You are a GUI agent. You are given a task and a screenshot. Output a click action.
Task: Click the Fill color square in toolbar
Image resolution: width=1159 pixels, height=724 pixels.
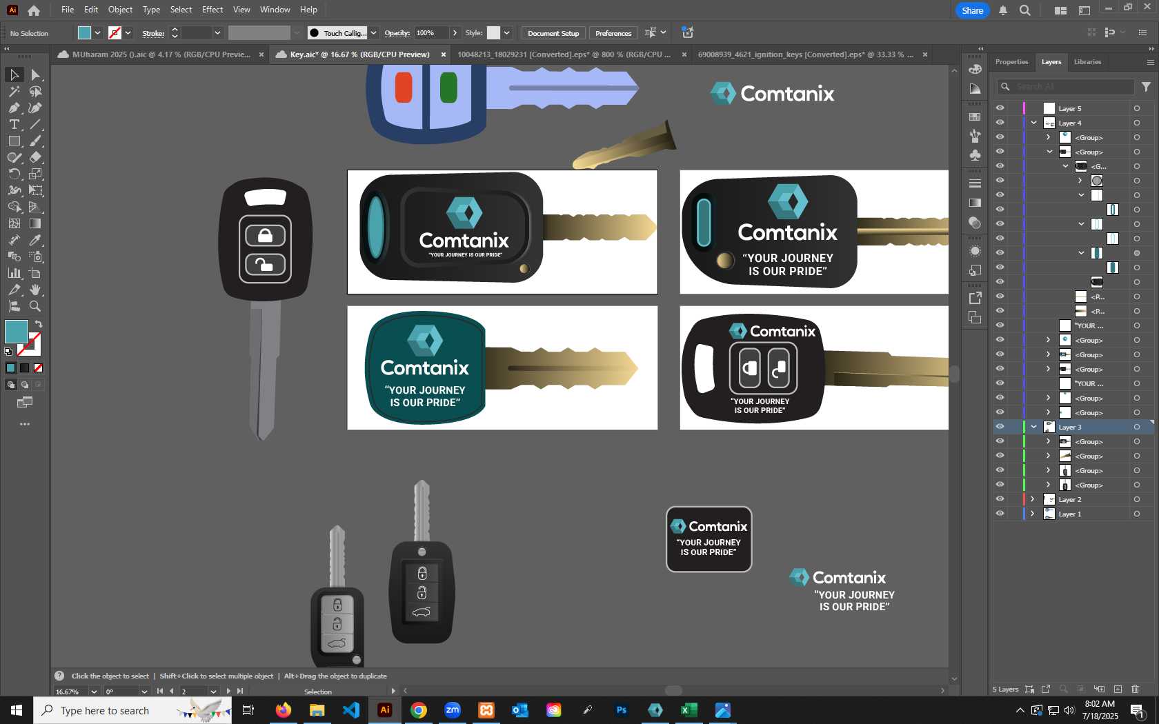(x=16, y=332)
